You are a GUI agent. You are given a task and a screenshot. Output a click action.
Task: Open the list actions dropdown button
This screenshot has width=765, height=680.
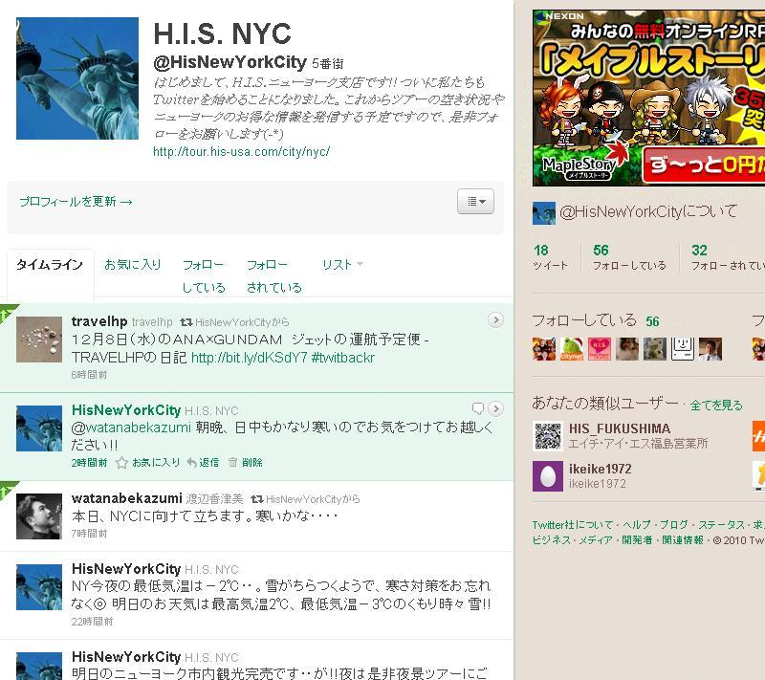point(475,201)
